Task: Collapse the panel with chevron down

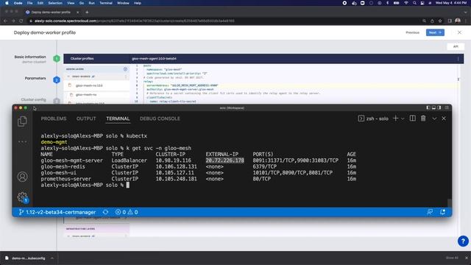Action: [x=434, y=119]
